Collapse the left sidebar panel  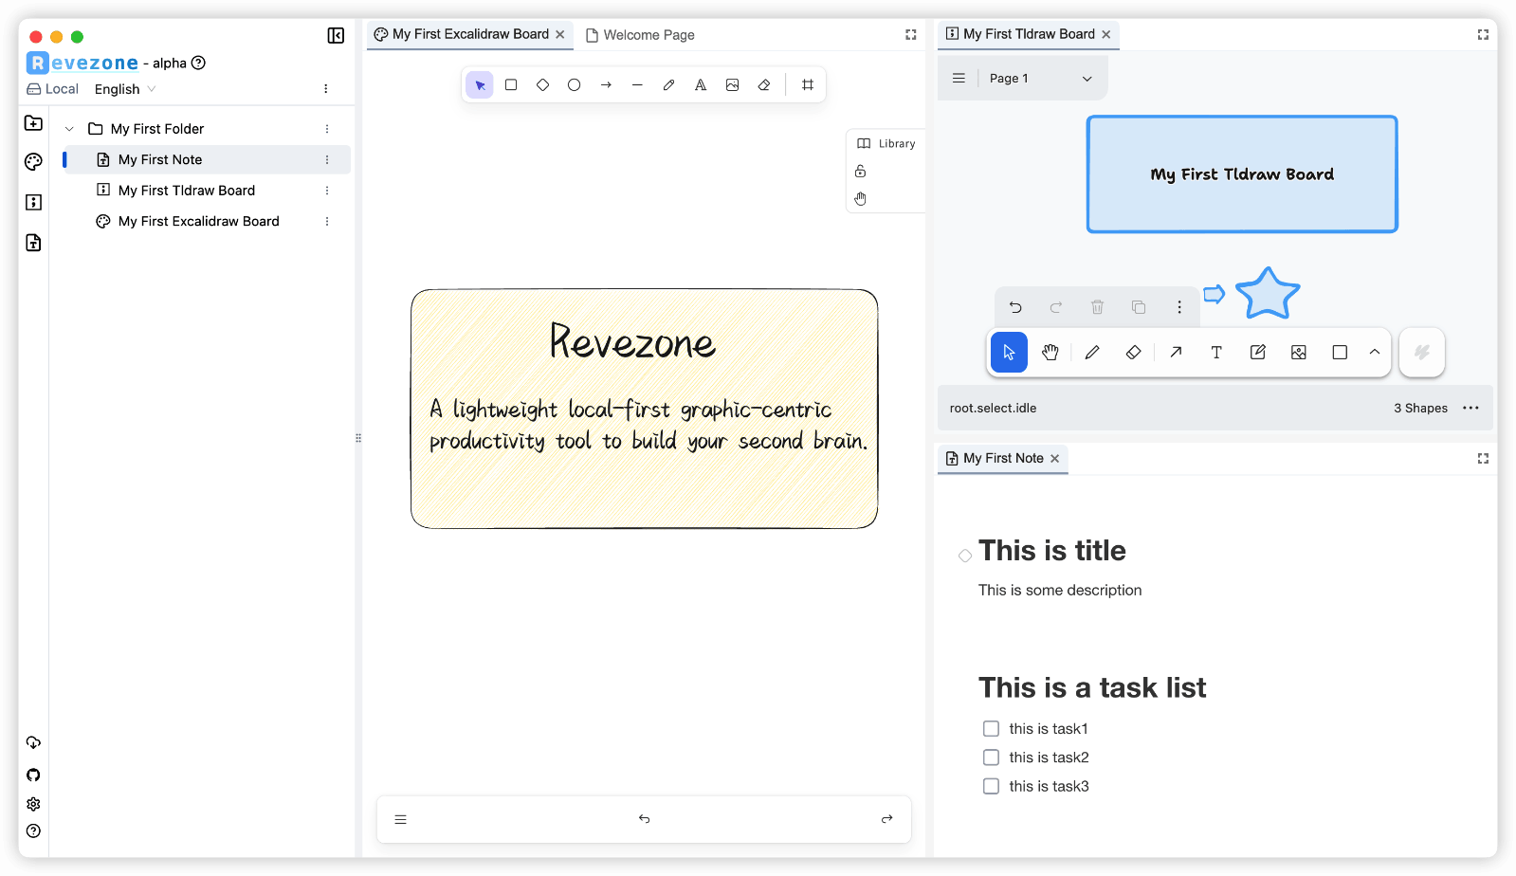[x=336, y=35]
